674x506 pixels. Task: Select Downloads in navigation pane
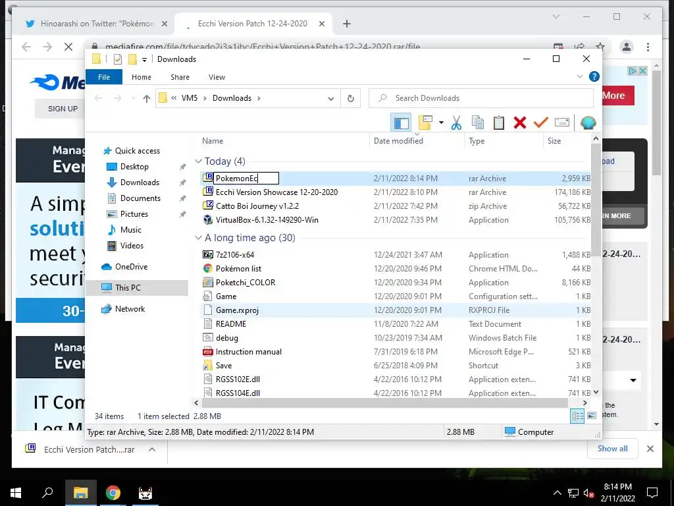pyautogui.click(x=140, y=183)
